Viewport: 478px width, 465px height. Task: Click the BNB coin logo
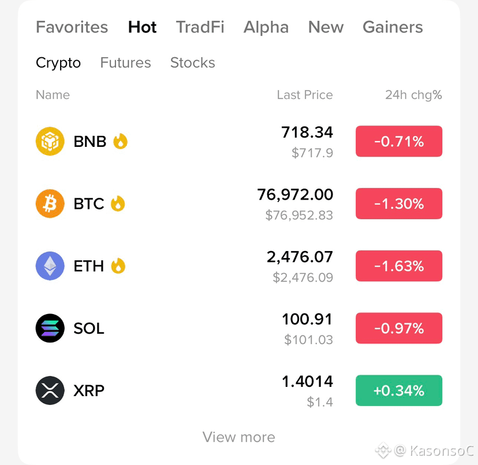pyautogui.click(x=50, y=141)
